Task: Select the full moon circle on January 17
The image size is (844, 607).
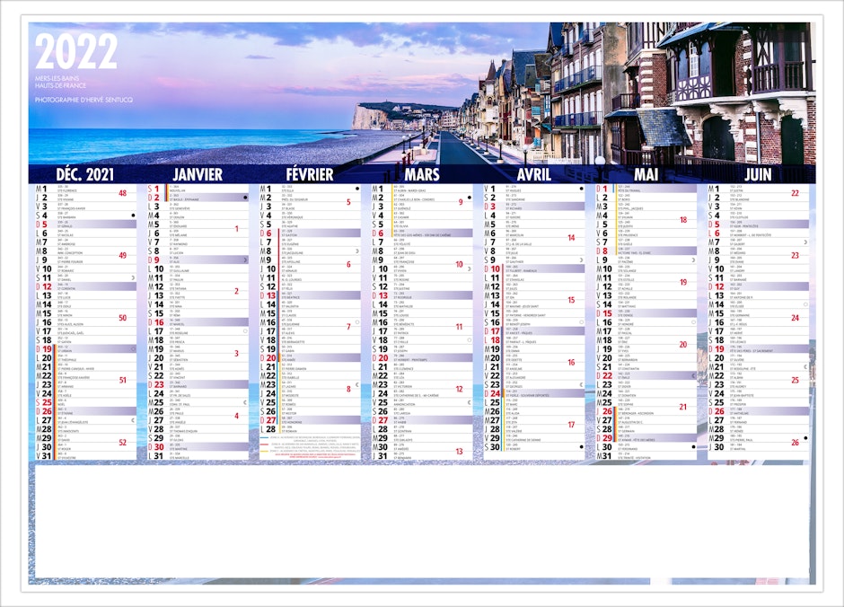Action: [245, 330]
